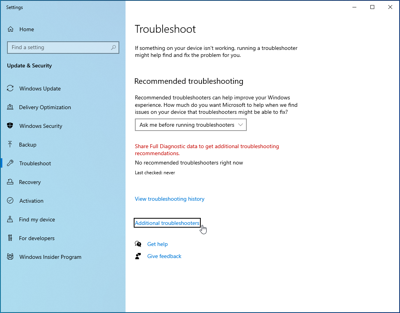Click the Give feedback icon
Screen dimensions: 400x313
[138, 256]
